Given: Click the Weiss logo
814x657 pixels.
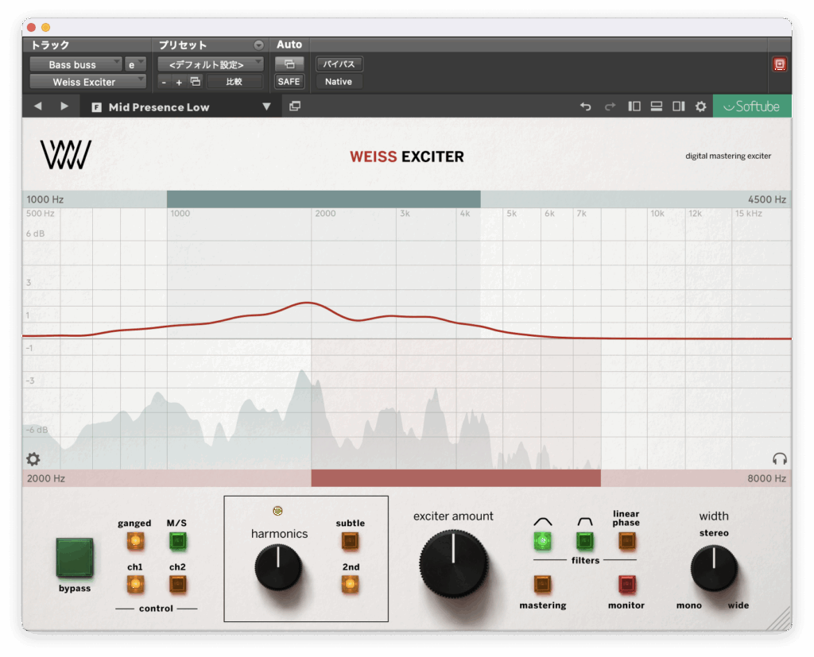Looking at the screenshot, I should 66,155.
